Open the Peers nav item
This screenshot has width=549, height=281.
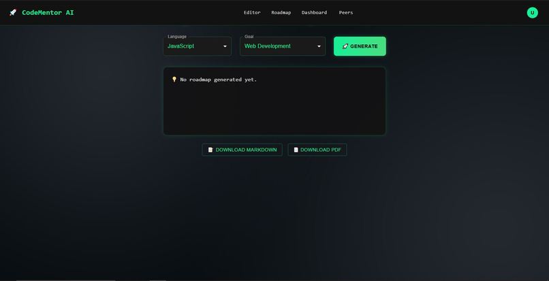346,13
